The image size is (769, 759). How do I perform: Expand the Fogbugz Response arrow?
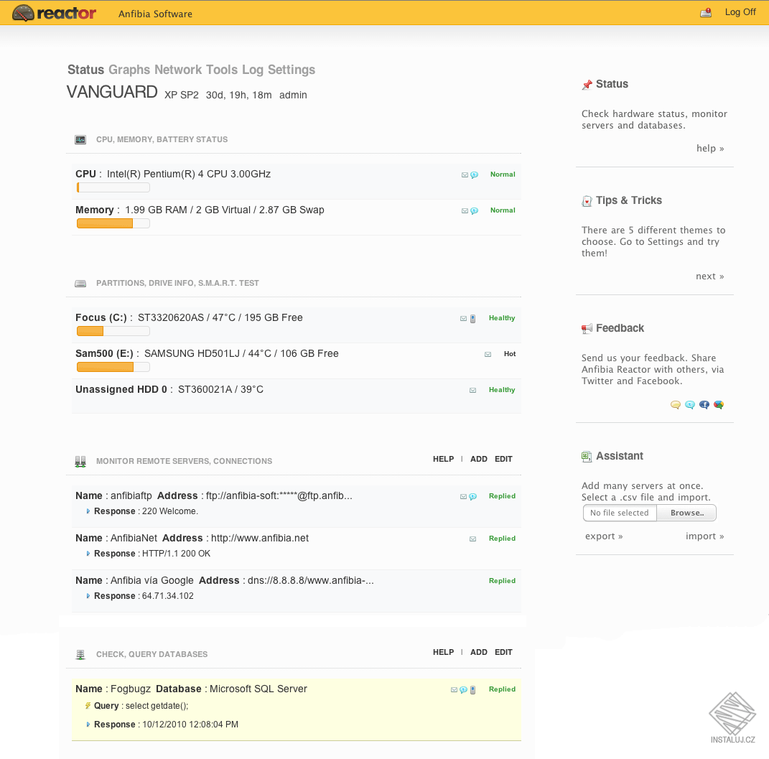(88, 725)
